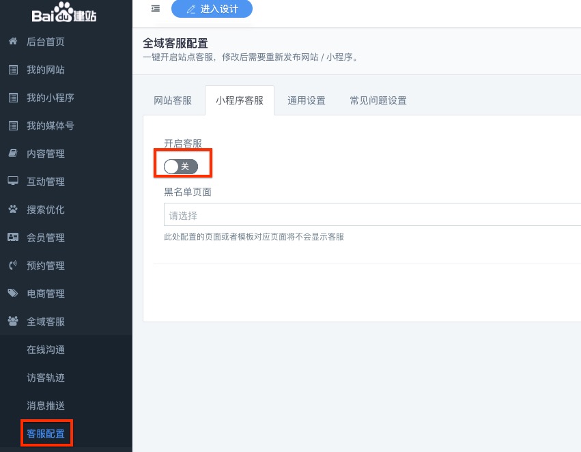Viewport: 581px width, 452px height.
Task: Collapse sidebar using the hamburger menu icon
Action: tap(156, 9)
